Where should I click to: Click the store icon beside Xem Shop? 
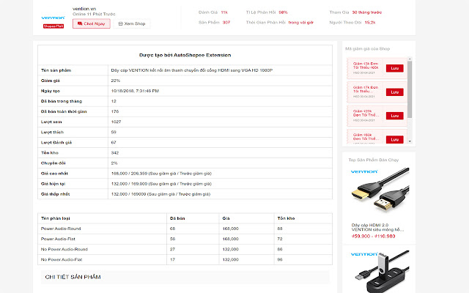(120, 23)
